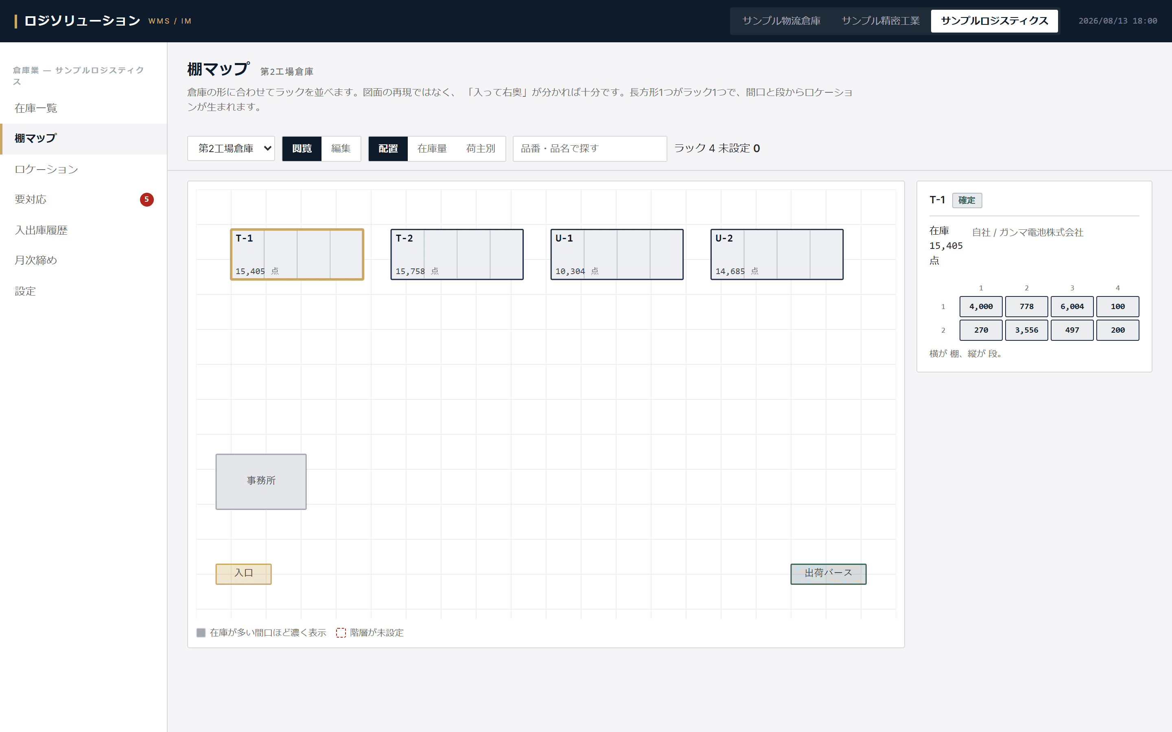Select location cell with 100
Image resolution: width=1172 pixels, height=732 pixels.
[1117, 307]
